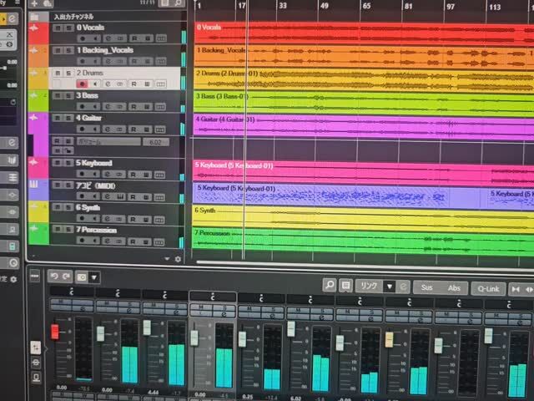Select the 入出力チャンネル folder track
Screen dimensions: 534x401
point(73,17)
